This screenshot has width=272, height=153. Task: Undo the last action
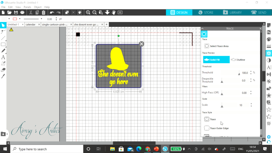coord(52,12)
